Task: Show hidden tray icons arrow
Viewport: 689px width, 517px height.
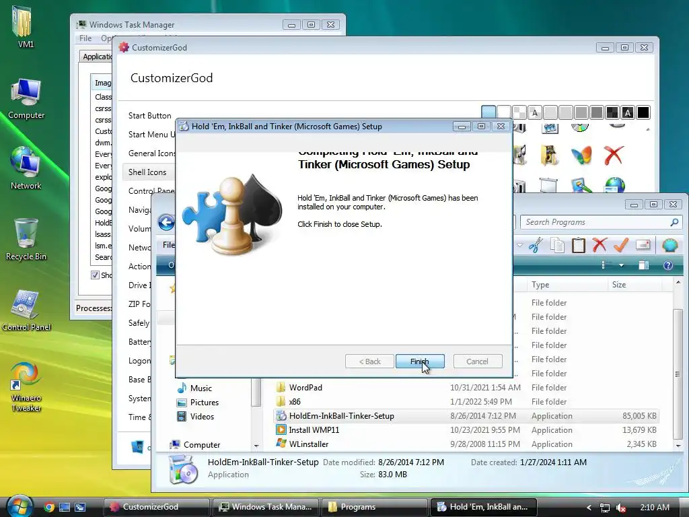Action: point(589,508)
